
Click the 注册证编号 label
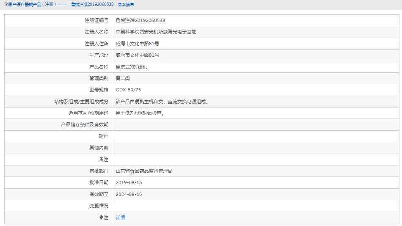tap(96, 20)
